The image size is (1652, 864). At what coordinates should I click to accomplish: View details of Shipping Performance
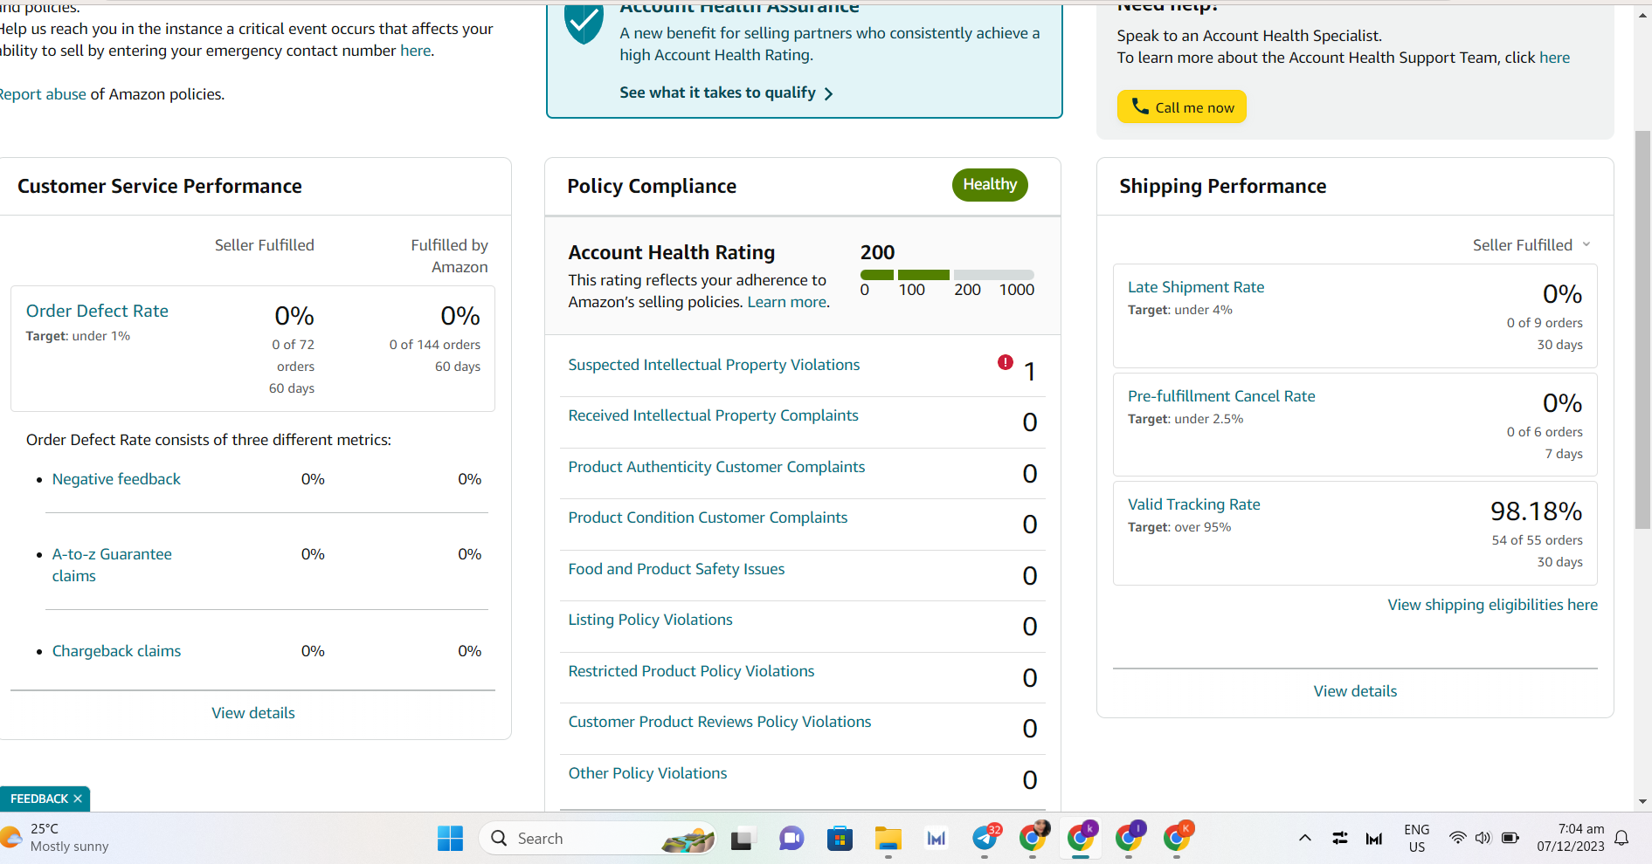1355,691
